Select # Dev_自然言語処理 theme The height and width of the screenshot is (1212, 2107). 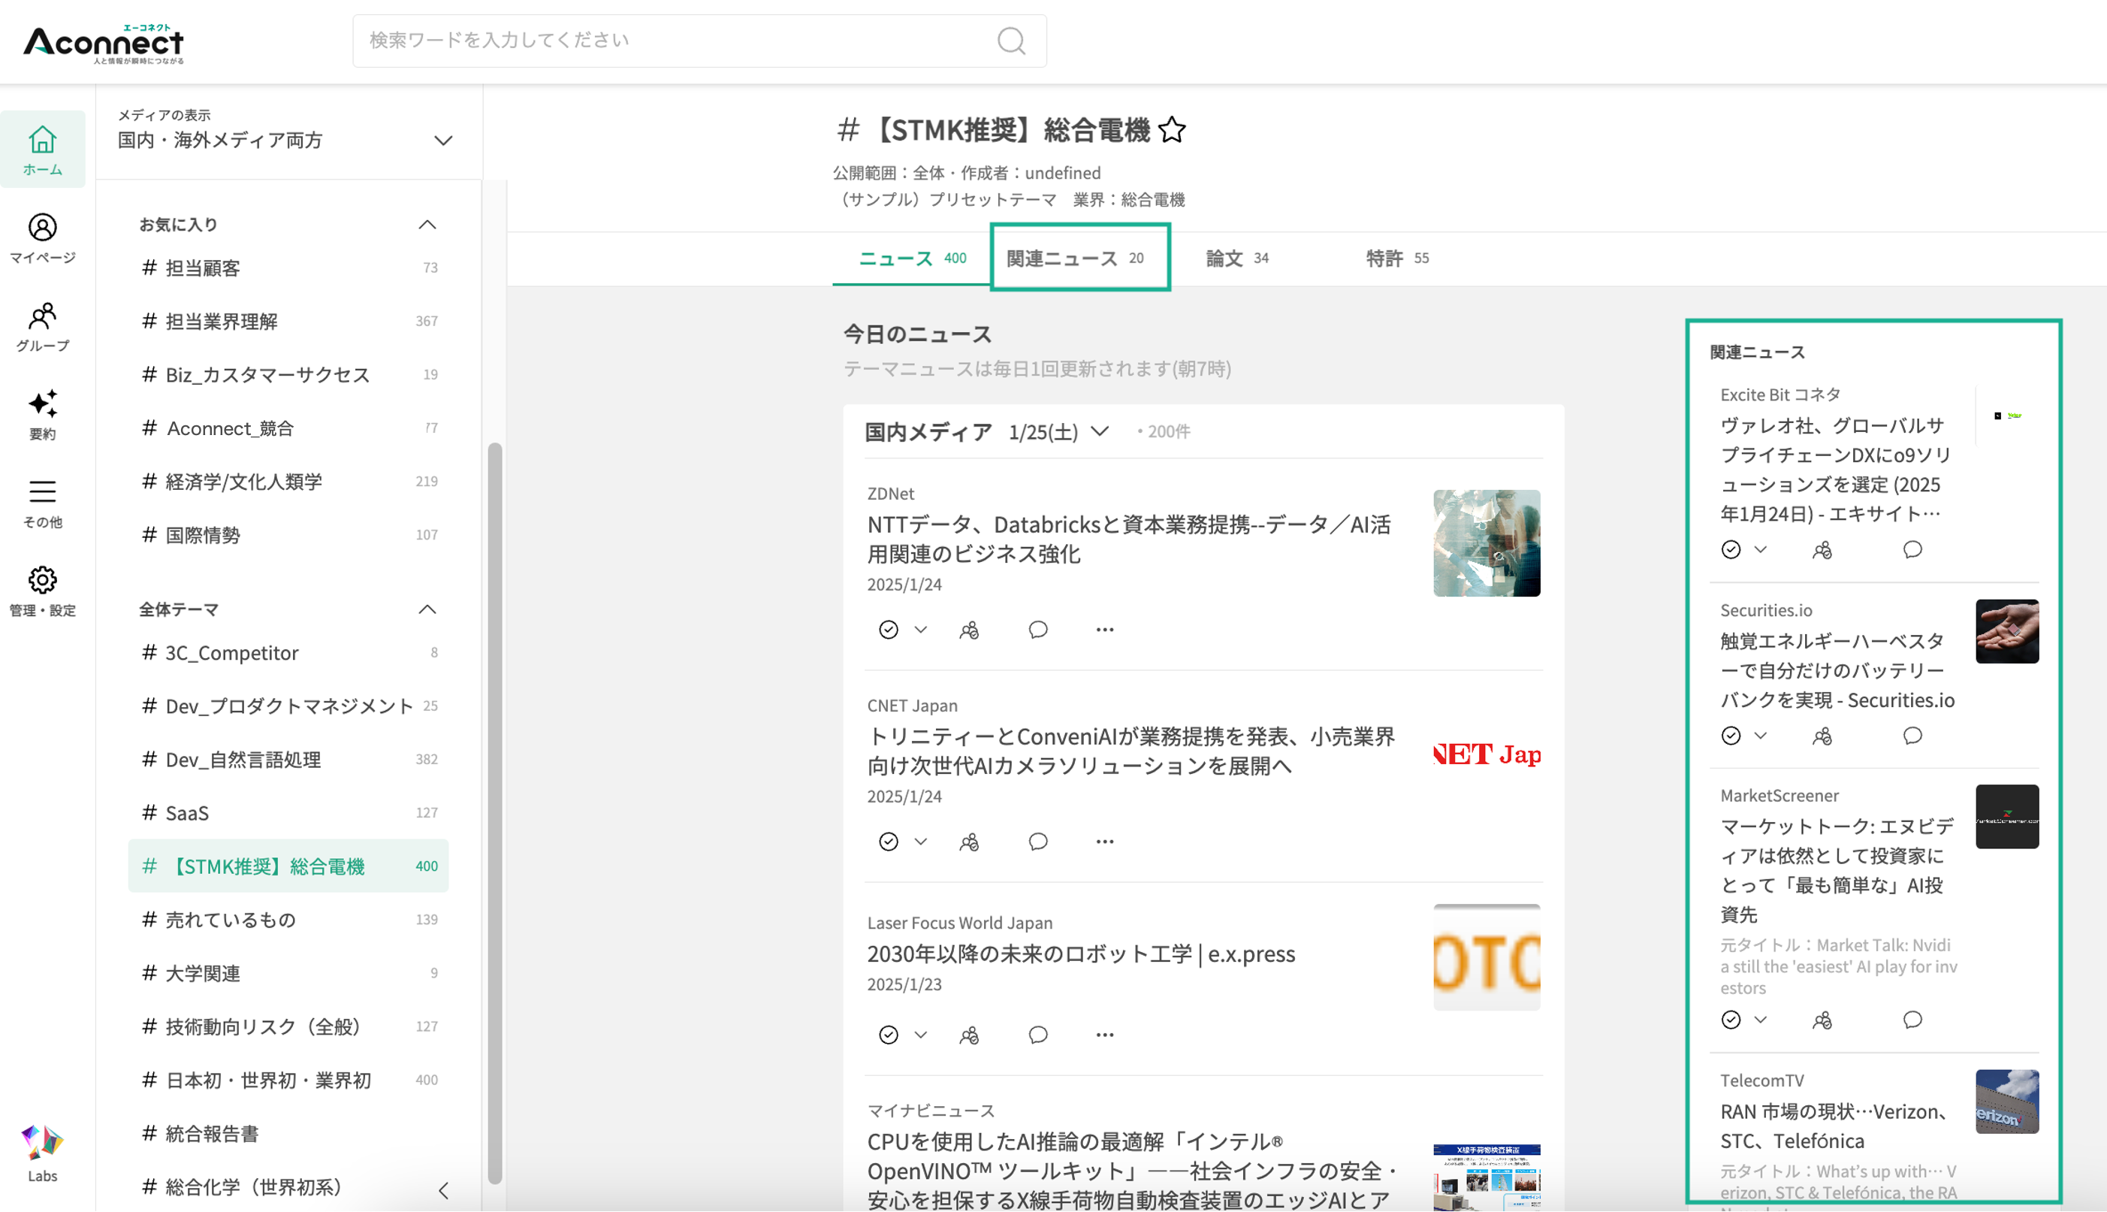(288, 759)
